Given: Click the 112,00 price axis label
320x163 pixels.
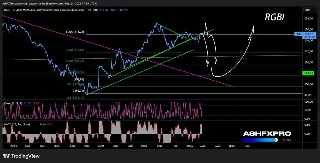Looking at the screenshot, I should tap(308, 51).
